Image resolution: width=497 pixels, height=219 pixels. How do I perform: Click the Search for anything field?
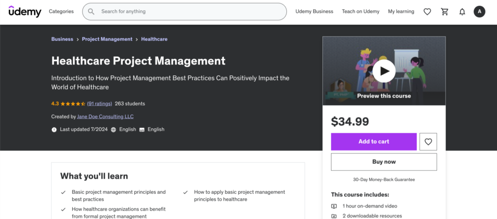(189, 12)
